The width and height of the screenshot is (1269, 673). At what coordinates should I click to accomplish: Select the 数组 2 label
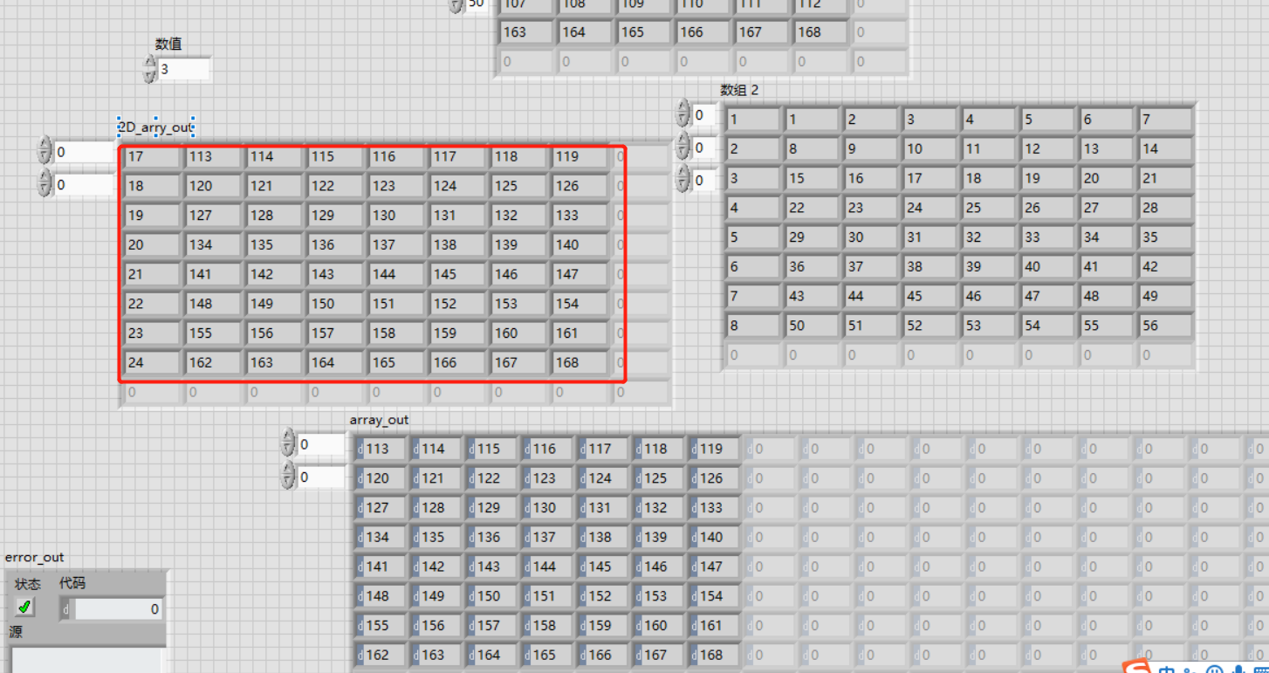[x=739, y=89]
